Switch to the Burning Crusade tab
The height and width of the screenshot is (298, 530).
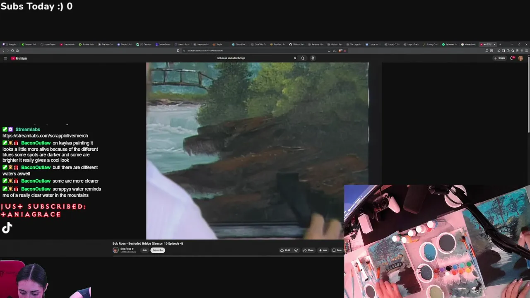coord(431,44)
